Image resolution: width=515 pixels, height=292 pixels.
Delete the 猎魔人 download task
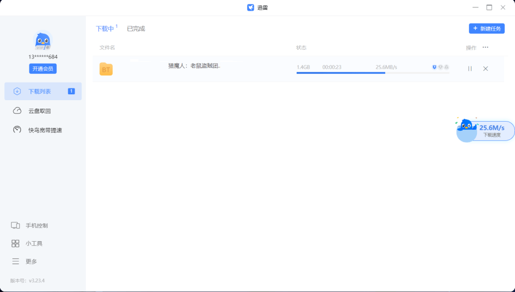click(485, 69)
